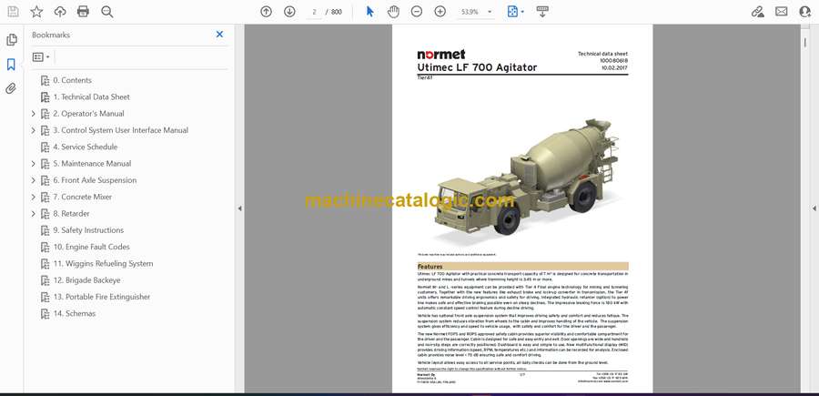This screenshot has height=396, width=819.
Task: Open bookmark 13. Portable Fire Extinguisher
Action: [101, 297]
